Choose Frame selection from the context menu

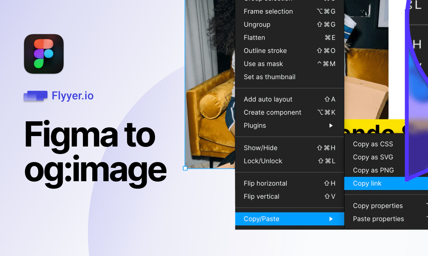[x=289, y=11]
